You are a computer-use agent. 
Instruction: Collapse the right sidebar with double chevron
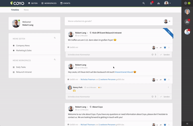coord(187,124)
